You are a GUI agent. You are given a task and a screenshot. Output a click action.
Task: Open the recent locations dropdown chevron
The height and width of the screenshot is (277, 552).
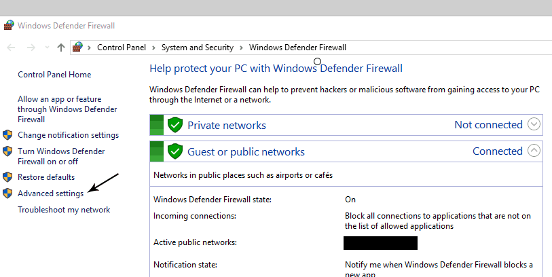coord(47,48)
